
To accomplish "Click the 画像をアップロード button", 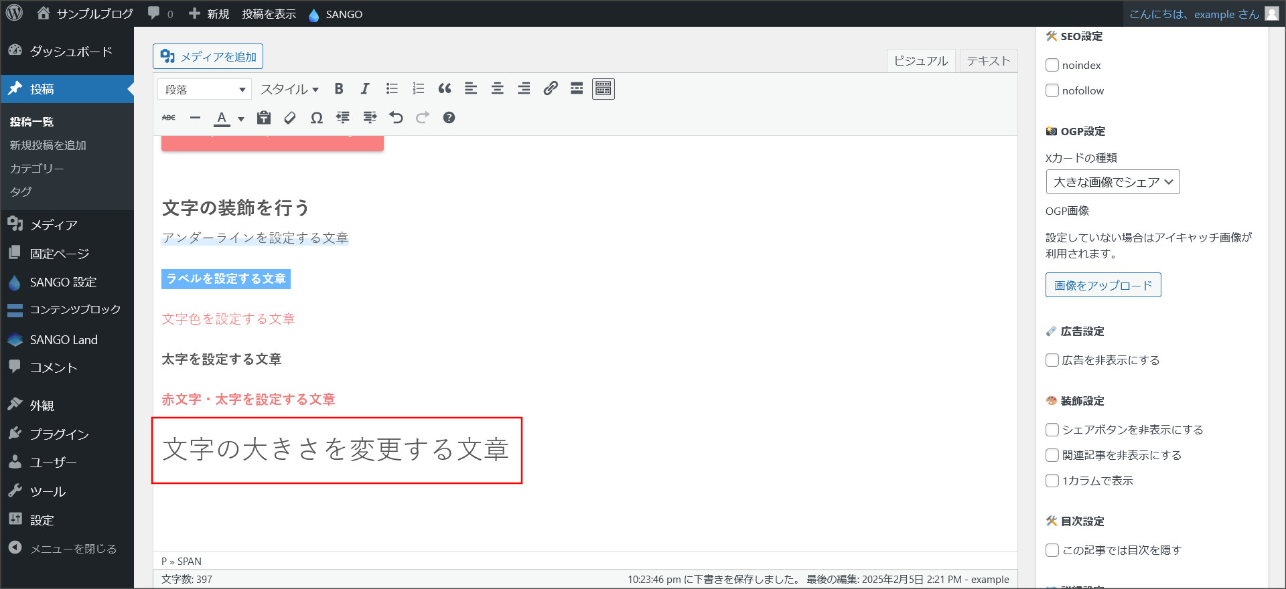I will pos(1102,285).
